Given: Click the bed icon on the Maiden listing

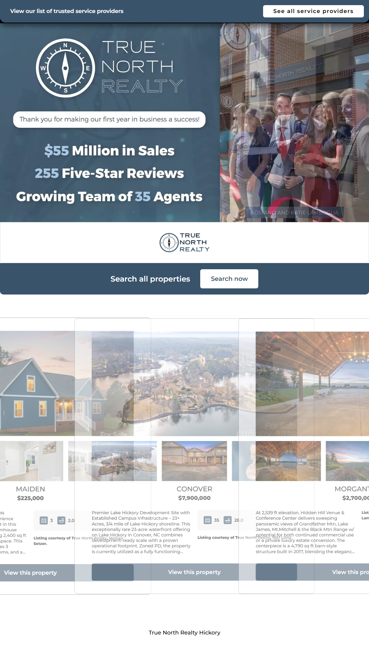Looking at the screenshot, I should tap(44, 520).
